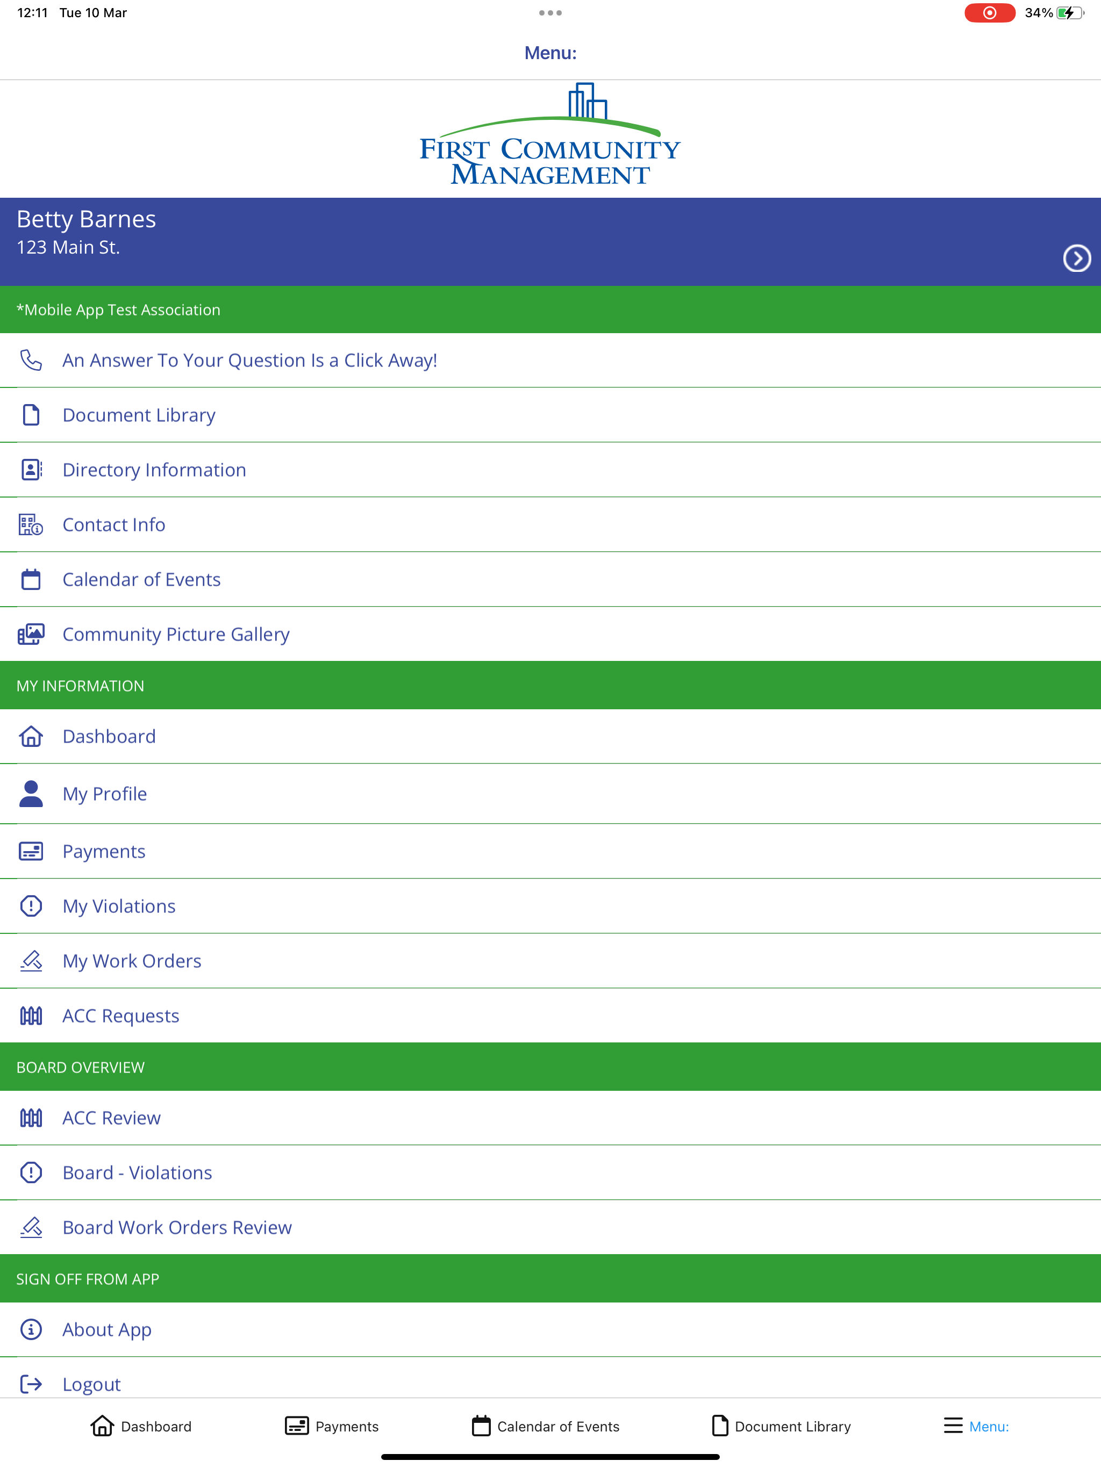Tap the exit arrow icon beside Logout
This screenshot has width=1101, height=1468.
point(31,1384)
